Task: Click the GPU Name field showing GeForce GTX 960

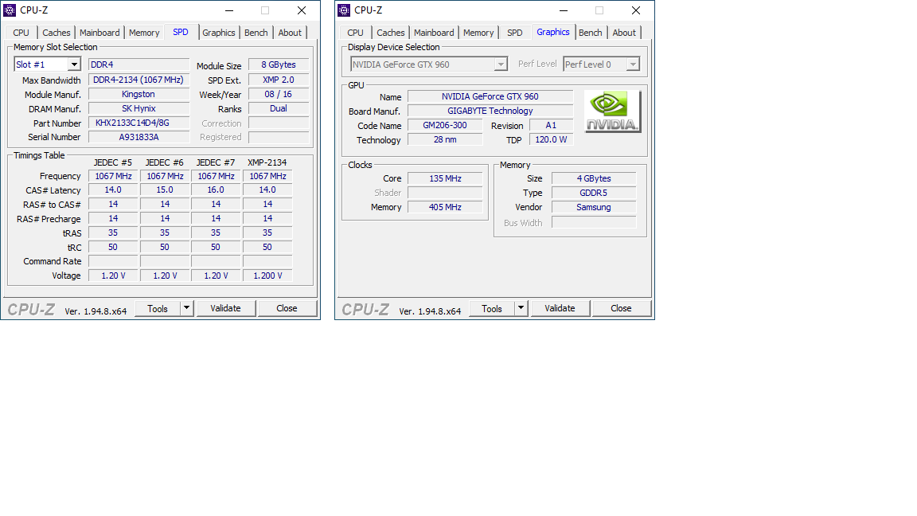Action: coord(490,96)
